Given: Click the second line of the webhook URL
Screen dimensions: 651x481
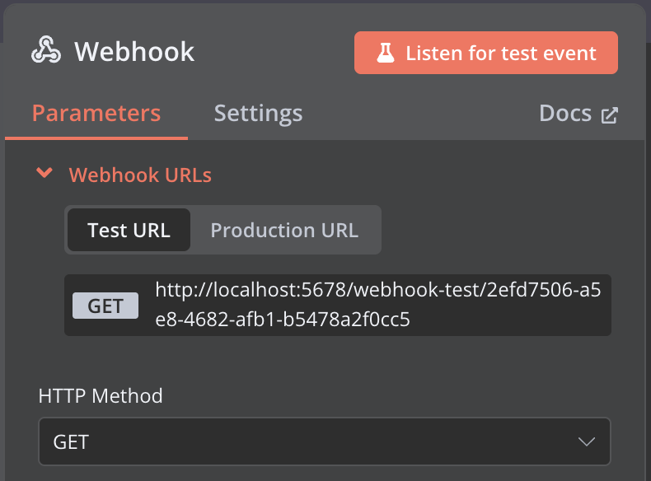Looking at the screenshot, I should [x=283, y=319].
